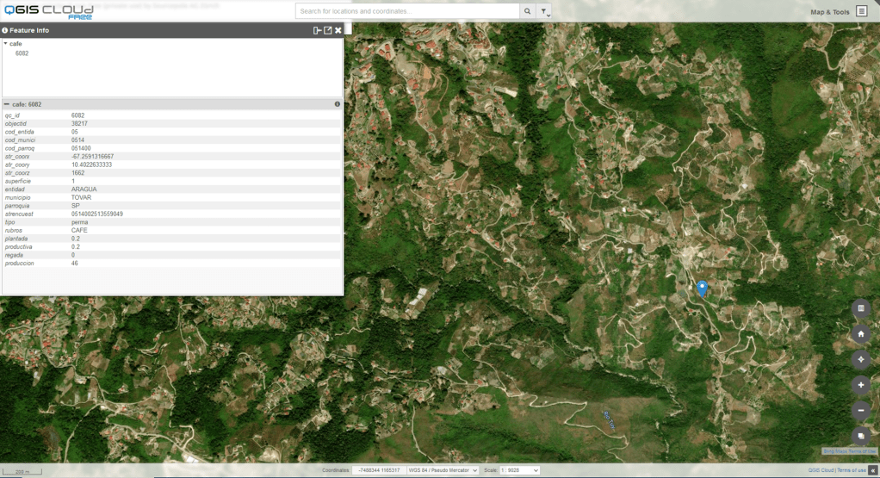Zoom in using the plus button
Screen dimensions: 880x478
tap(860, 385)
